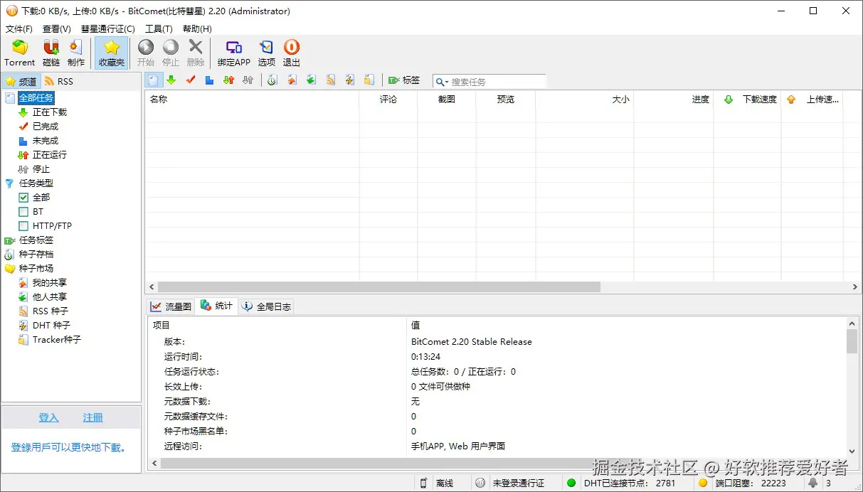
Task: Click the yellow port-blocked status indicator
Action: (703, 483)
